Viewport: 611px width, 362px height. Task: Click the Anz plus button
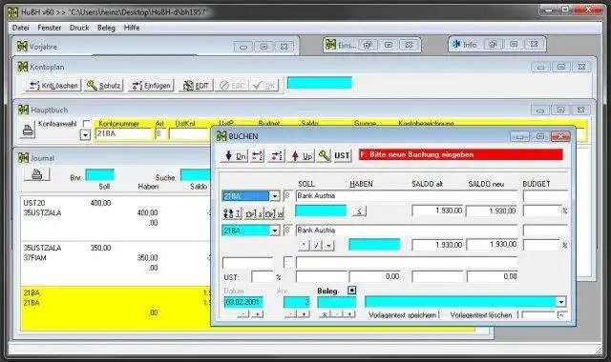304,314
